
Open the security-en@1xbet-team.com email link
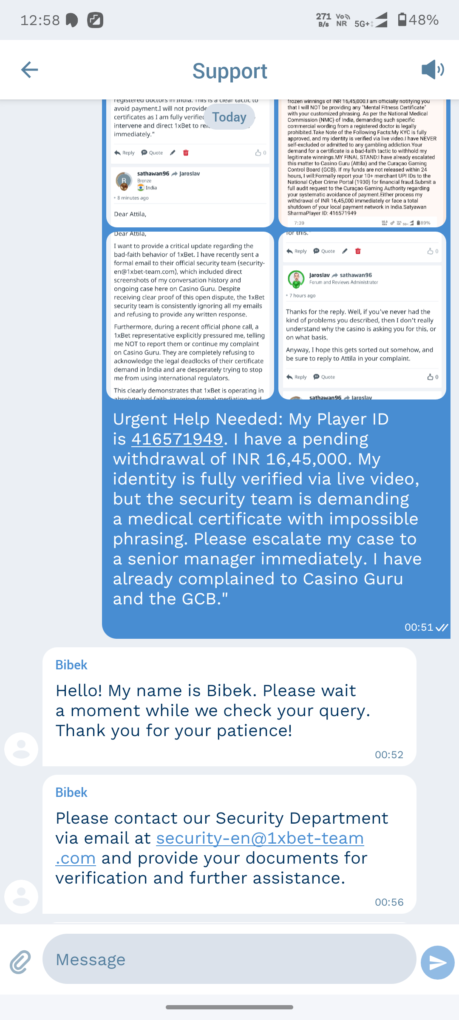210,848
